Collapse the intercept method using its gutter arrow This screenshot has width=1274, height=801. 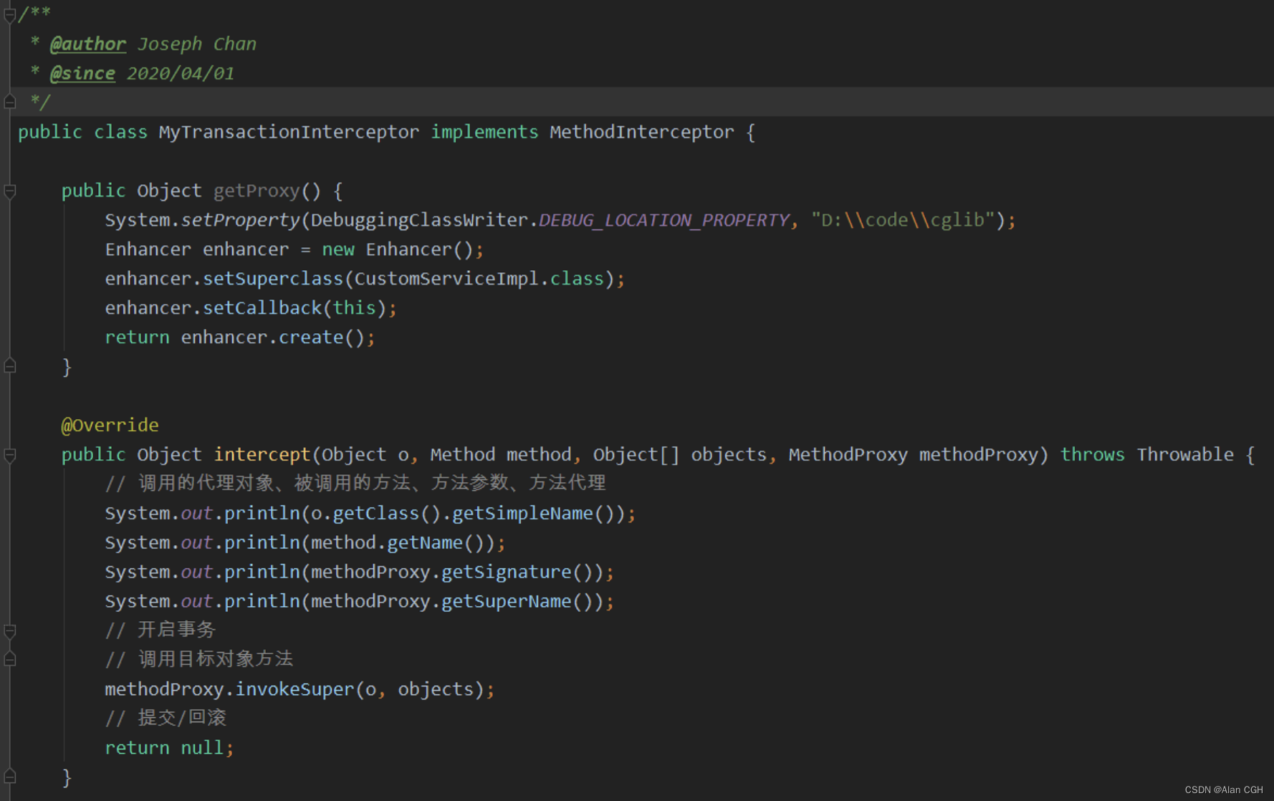click(9, 456)
